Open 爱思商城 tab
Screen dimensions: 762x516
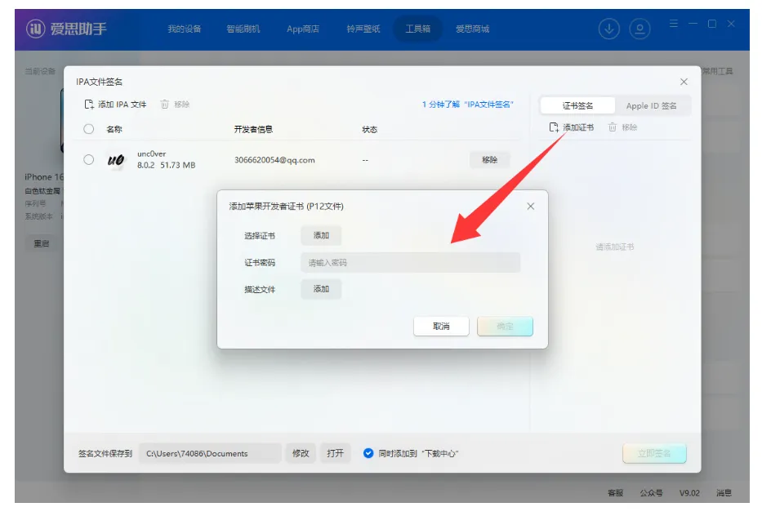click(472, 29)
